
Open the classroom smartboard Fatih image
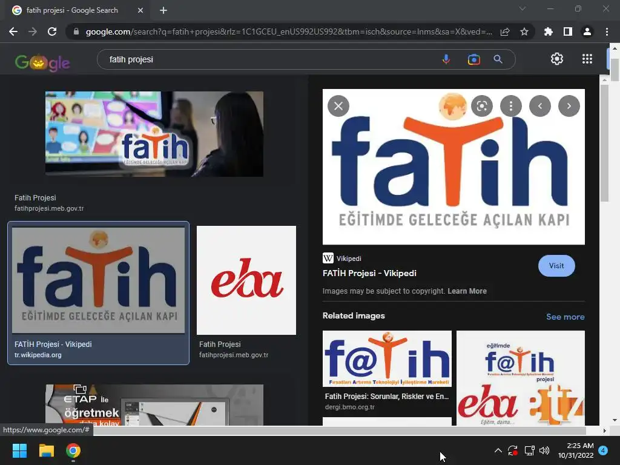[x=154, y=134]
